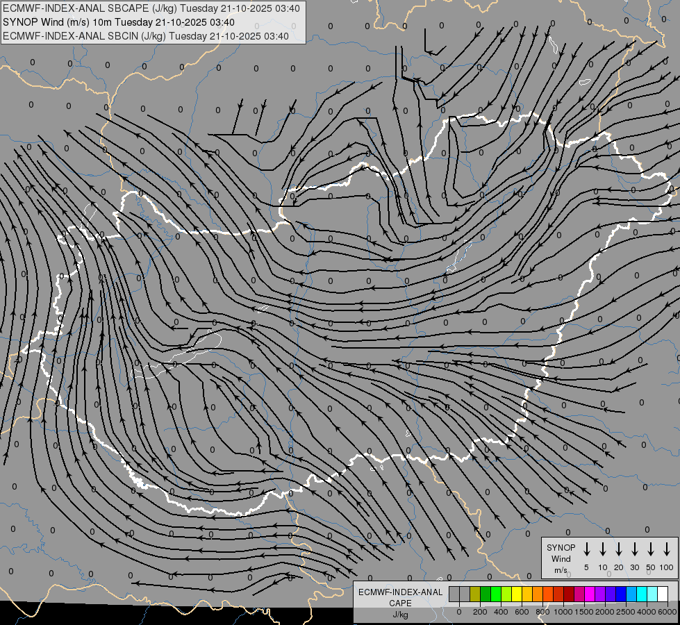Click the 30 label under wind arrows
680x625 pixels.
635,567
